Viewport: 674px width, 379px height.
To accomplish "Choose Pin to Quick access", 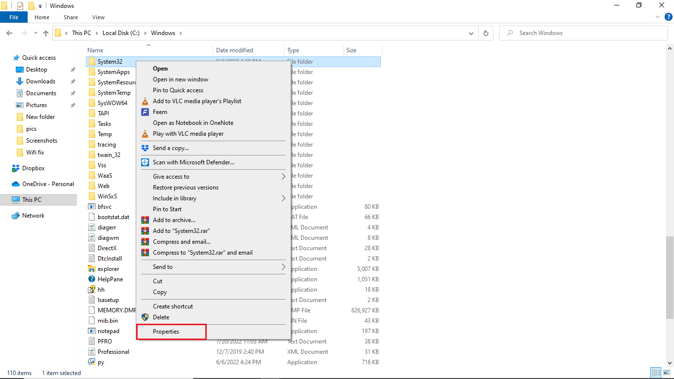I will tap(213, 90).
